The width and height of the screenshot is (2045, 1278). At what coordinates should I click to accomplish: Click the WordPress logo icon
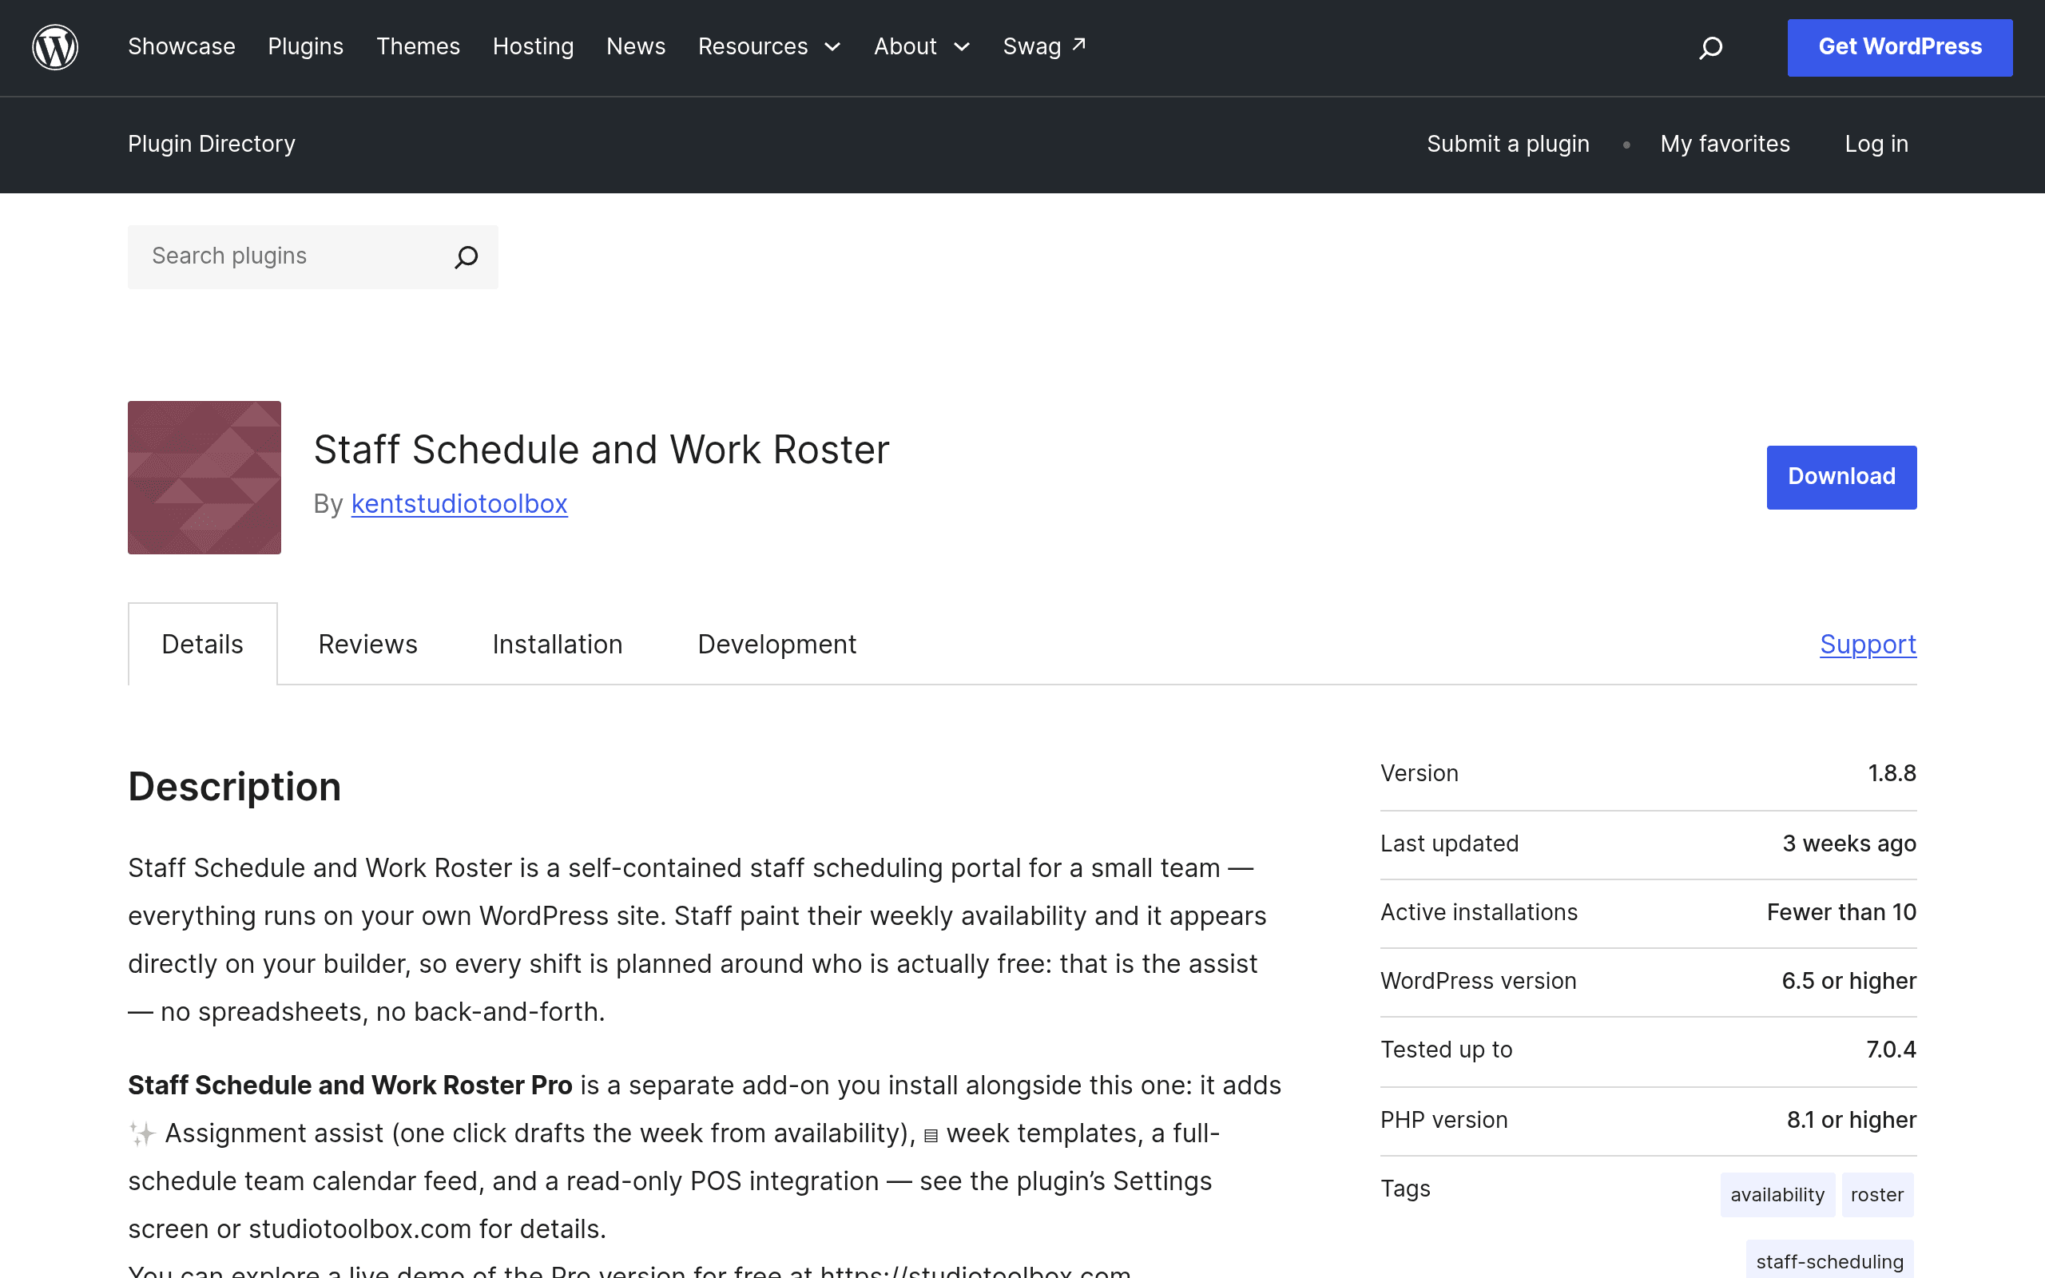pos(55,46)
